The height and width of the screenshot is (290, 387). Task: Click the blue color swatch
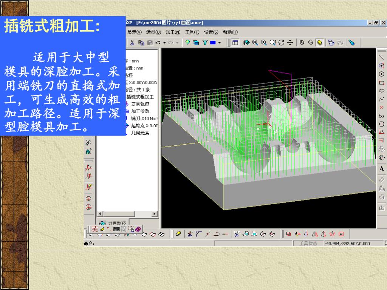(213, 43)
